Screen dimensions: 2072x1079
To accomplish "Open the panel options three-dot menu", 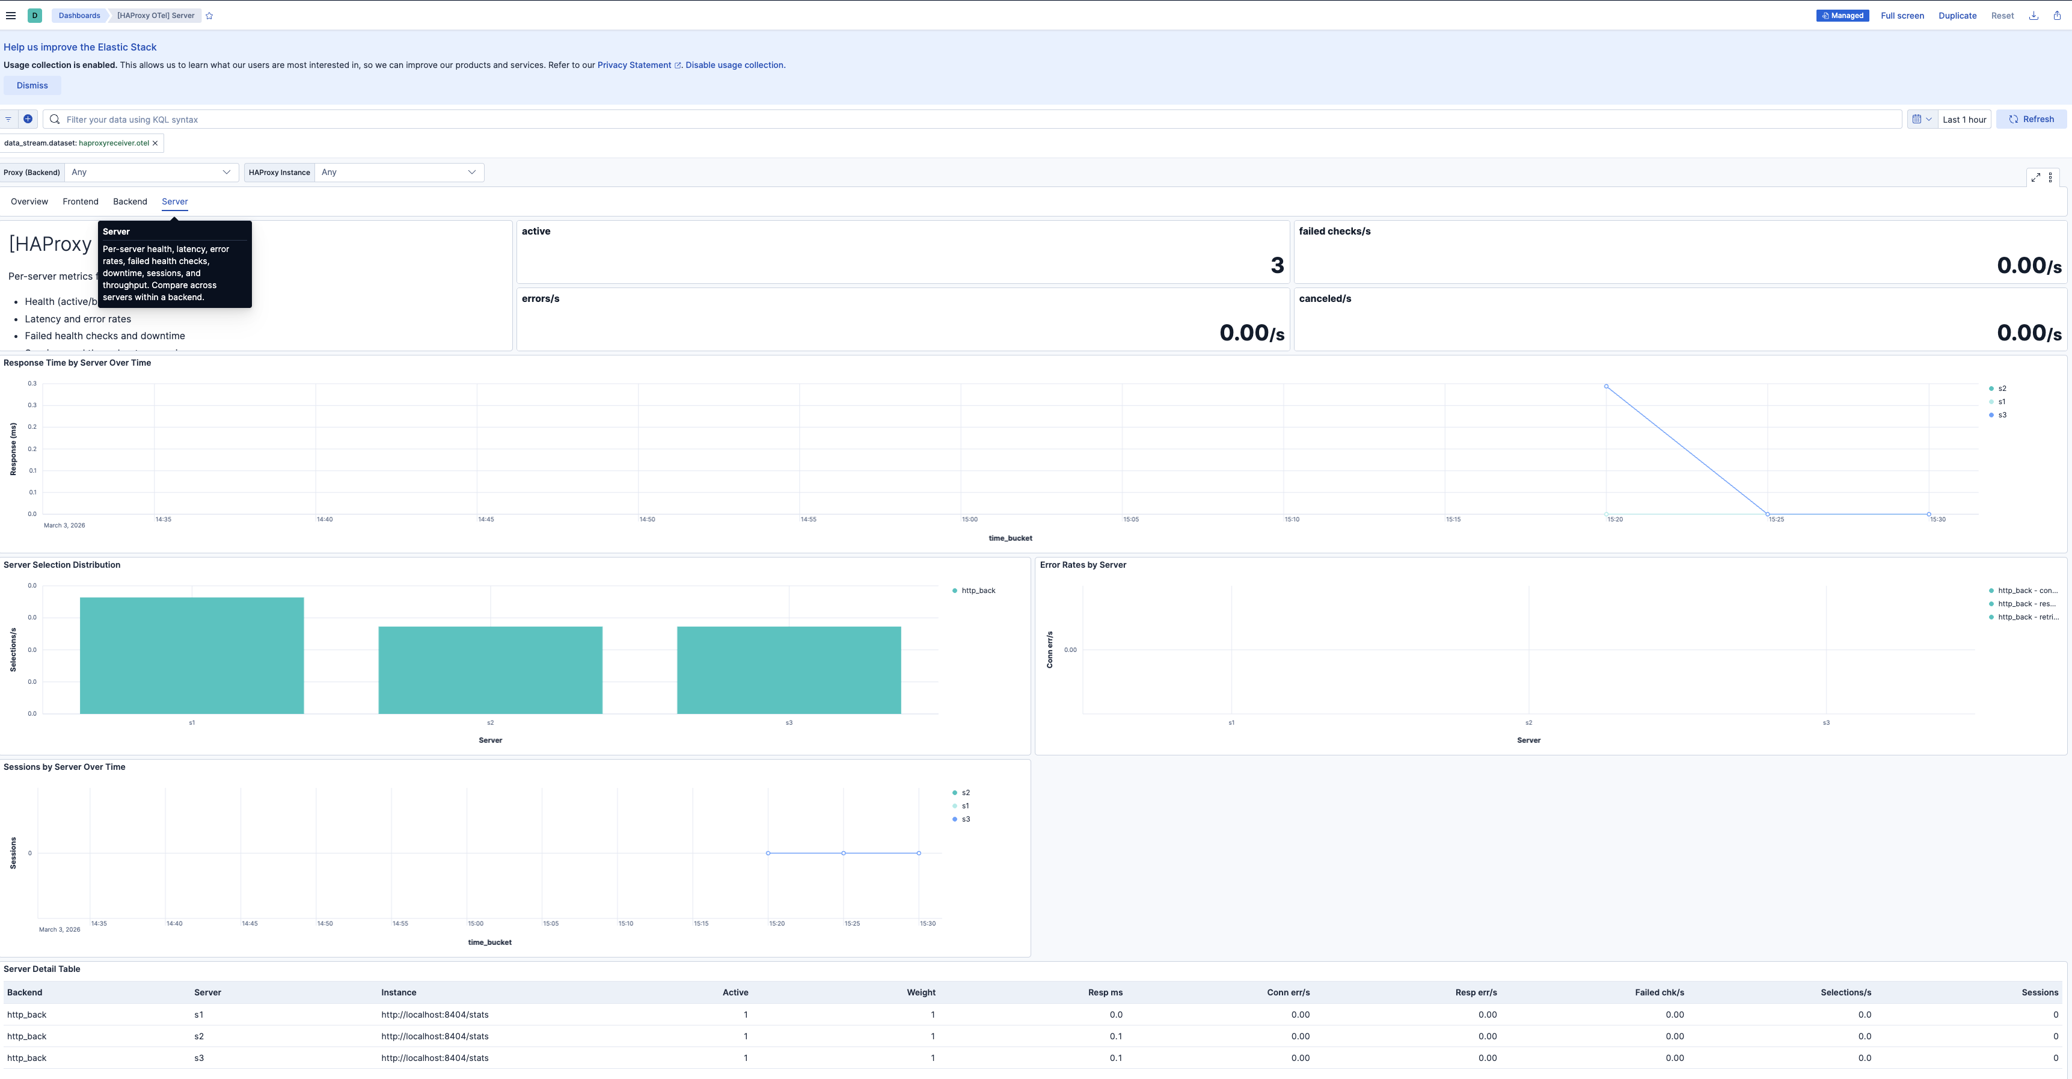I will [2050, 177].
